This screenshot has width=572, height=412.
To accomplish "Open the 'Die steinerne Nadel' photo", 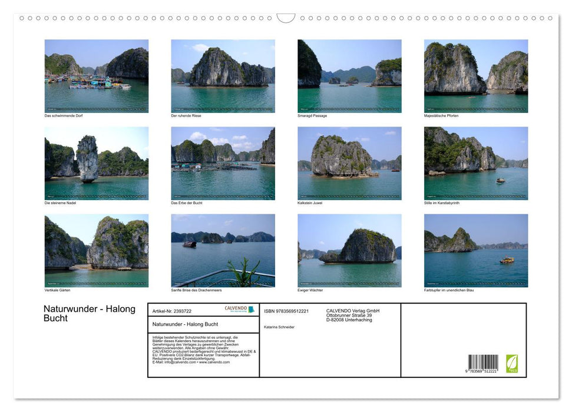I will tap(97, 164).
